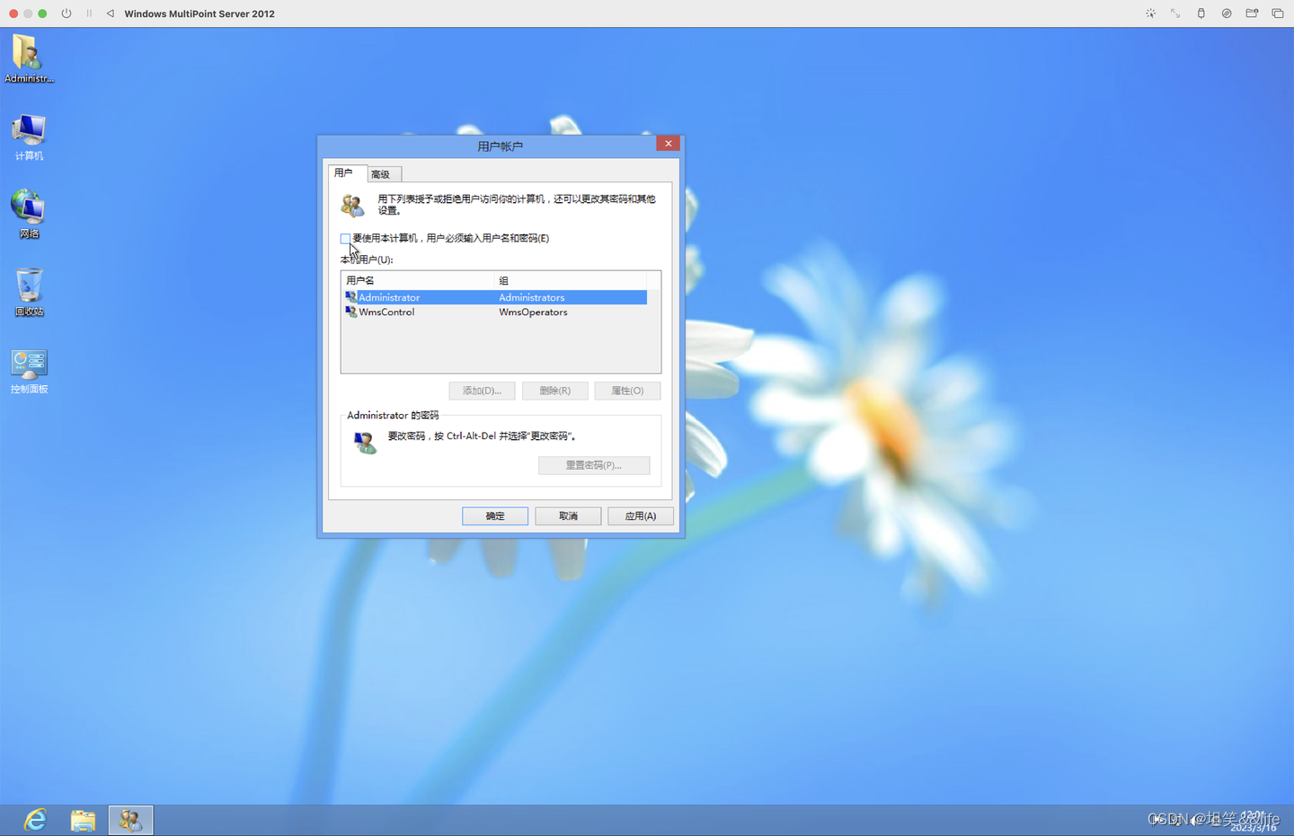Open File Explorer from the taskbar
The image size is (1294, 836).
[83, 820]
